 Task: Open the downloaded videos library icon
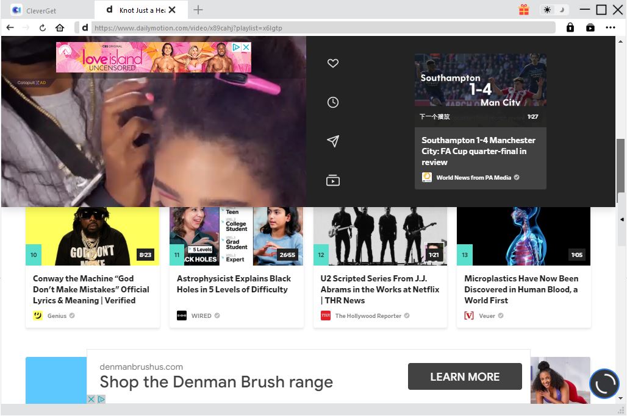(590, 27)
